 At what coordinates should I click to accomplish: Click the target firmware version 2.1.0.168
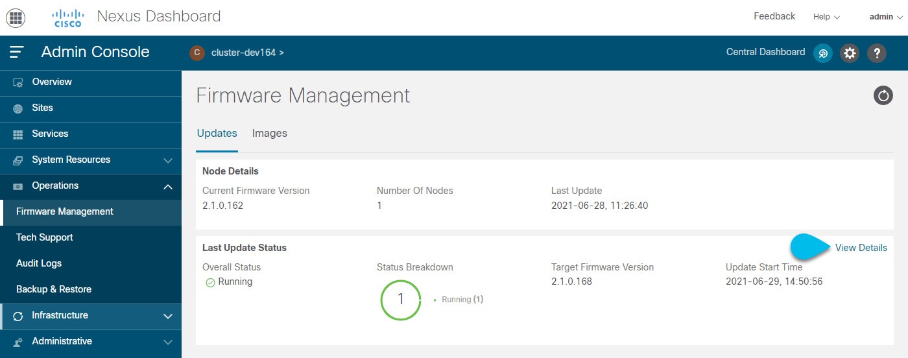point(571,281)
